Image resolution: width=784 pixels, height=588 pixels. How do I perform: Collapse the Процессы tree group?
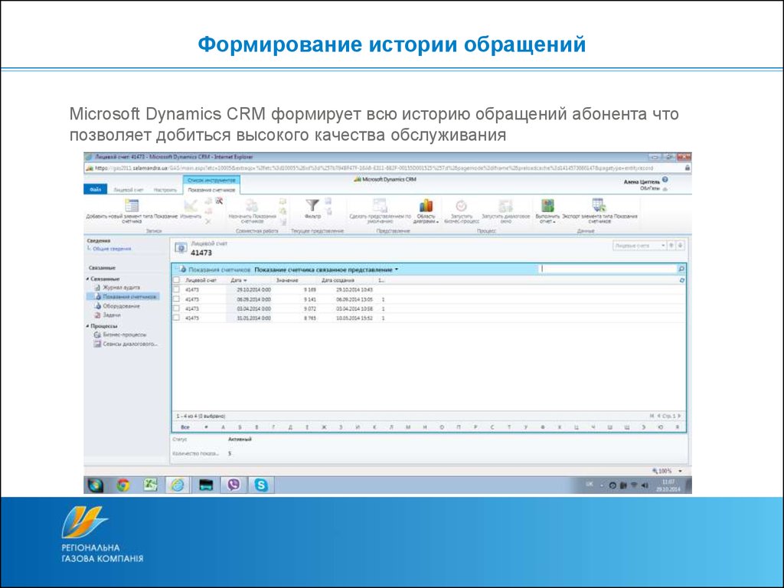pos(87,326)
